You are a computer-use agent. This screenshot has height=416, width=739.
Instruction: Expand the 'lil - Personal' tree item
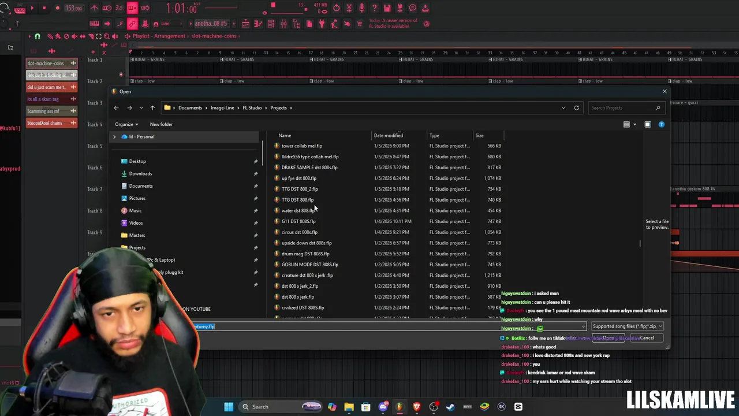114,137
